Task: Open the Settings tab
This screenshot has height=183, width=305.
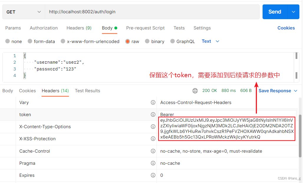Action: pyautogui.click(x=202, y=28)
